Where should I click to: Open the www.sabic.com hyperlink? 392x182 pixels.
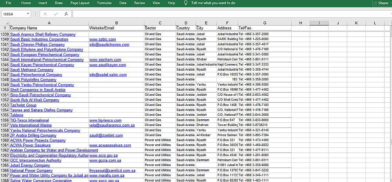click(102, 39)
